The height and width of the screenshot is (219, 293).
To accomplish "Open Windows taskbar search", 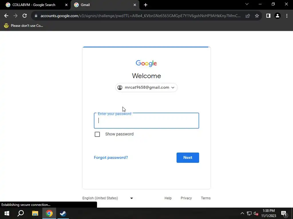I will tap(21, 213).
